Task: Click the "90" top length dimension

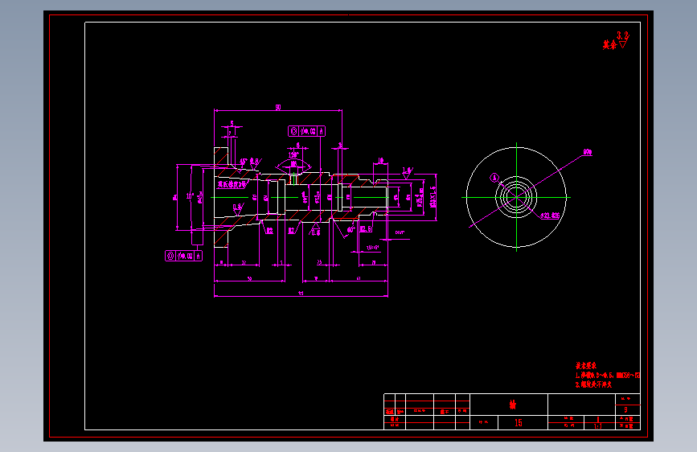Action: click(278, 107)
